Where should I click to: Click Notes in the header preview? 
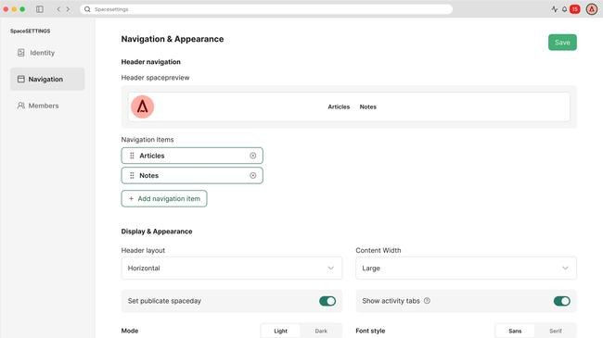click(x=368, y=106)
